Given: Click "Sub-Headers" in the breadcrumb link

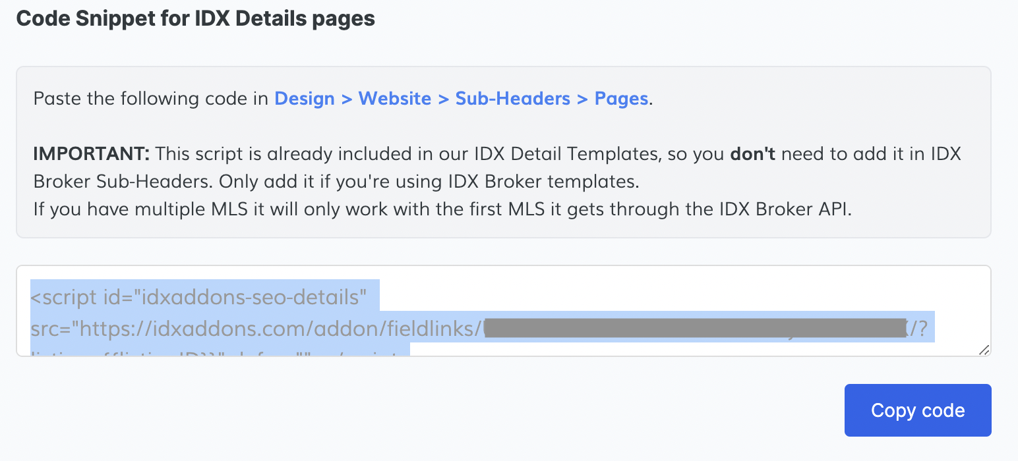Looking at the screenshot, I should (x=512, y=99).
